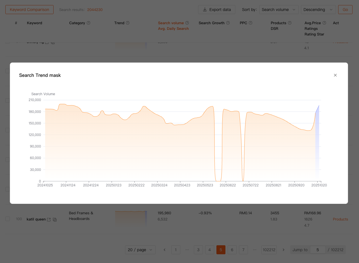Screen dimensions: 359x263
Task: Click the Trend column help icon
Action: point(128,23)
